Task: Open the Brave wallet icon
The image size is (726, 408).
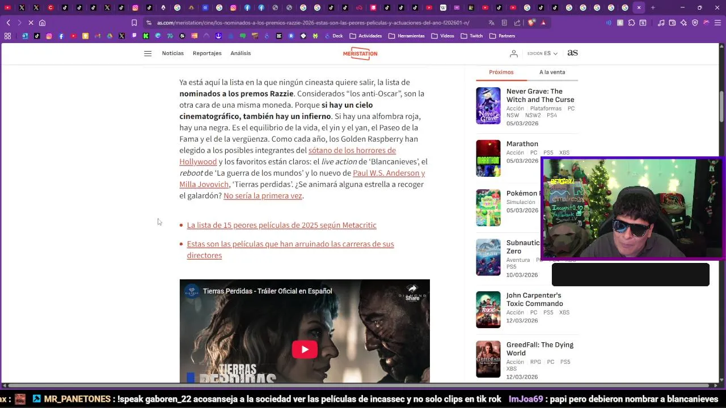Action: click(672, 23)
